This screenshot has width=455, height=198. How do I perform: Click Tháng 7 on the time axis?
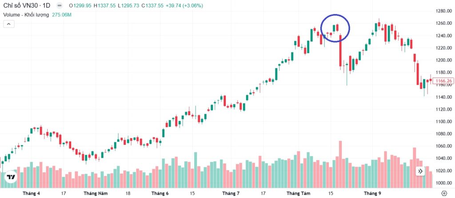pos(231,194)
